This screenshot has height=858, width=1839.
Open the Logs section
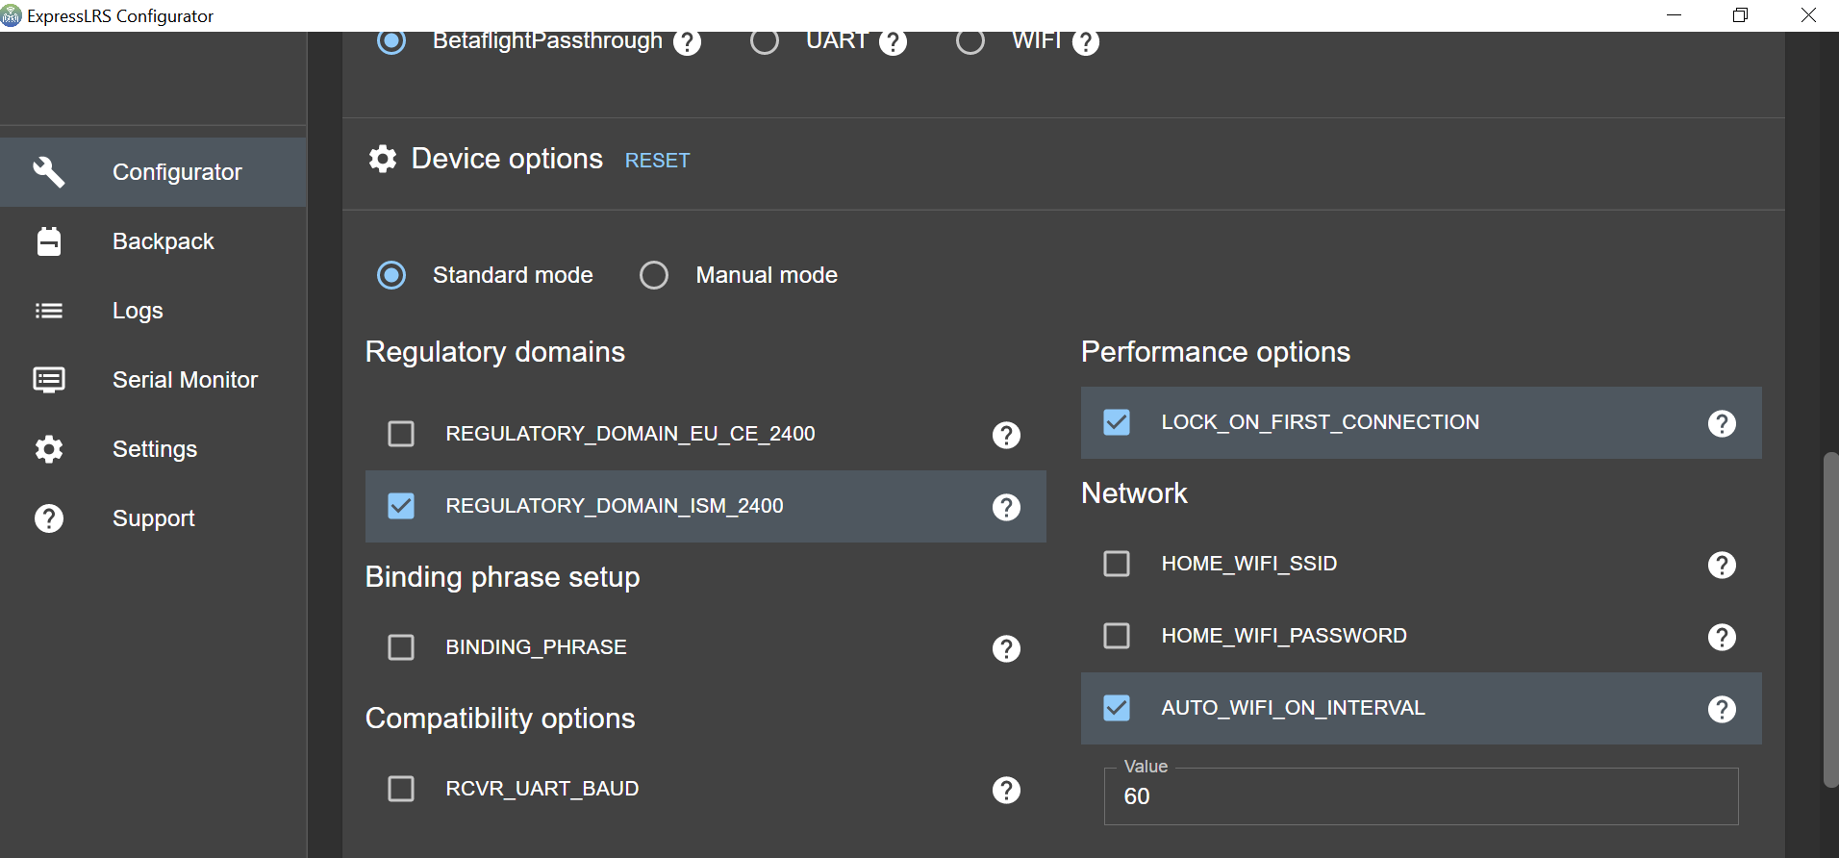coord(153,311)
